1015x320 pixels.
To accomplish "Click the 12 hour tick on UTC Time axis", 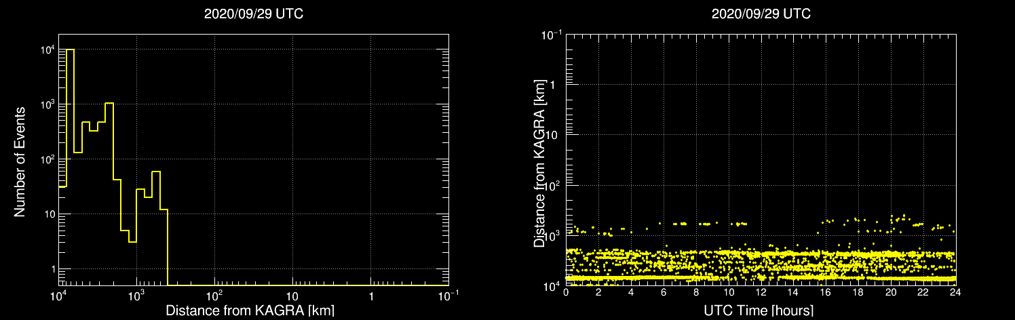I will click(761, 294).
